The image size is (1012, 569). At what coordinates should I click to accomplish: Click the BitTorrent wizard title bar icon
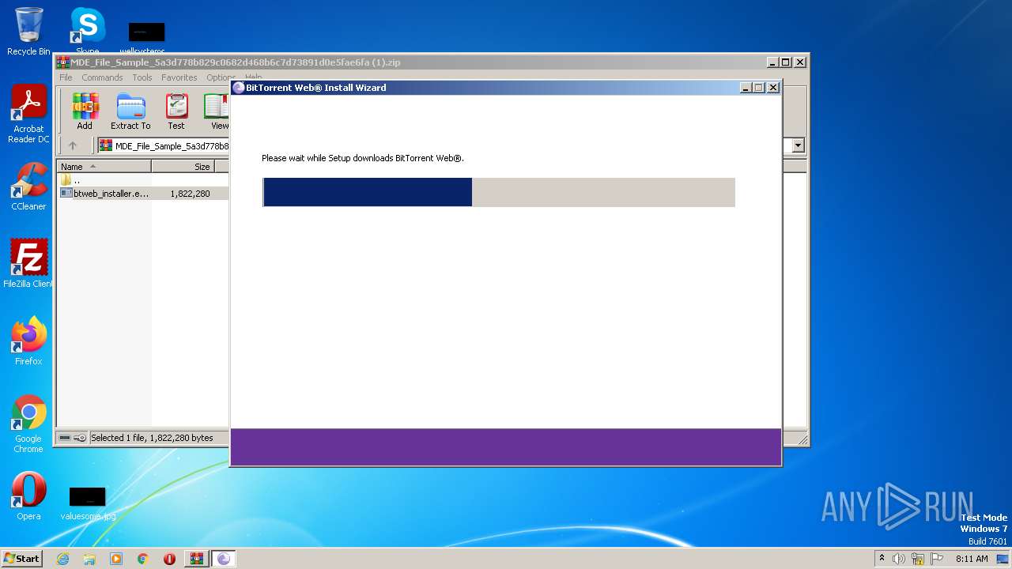(239, 88)
